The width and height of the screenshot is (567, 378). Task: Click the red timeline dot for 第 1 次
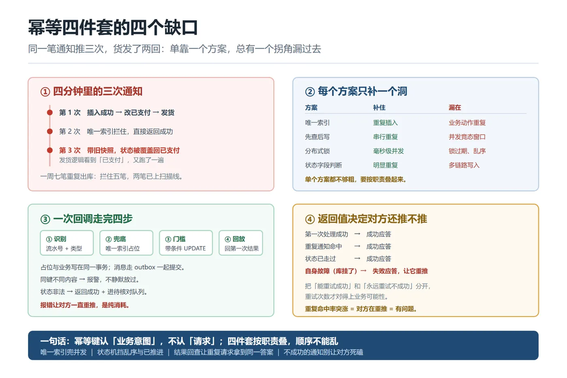point(50,113)
